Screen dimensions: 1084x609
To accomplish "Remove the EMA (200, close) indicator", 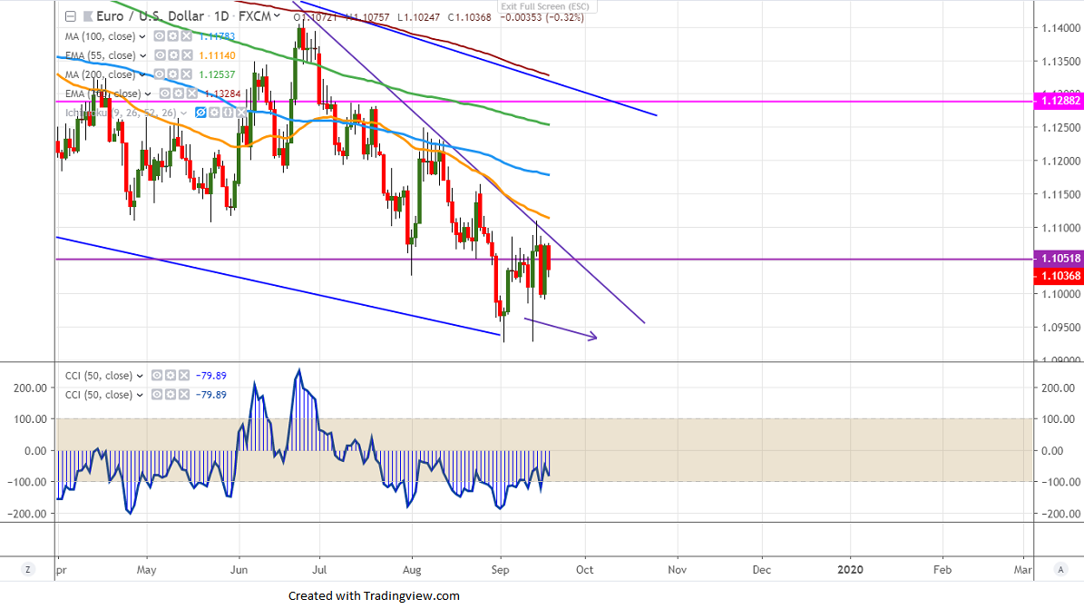I will click(192, 93).
